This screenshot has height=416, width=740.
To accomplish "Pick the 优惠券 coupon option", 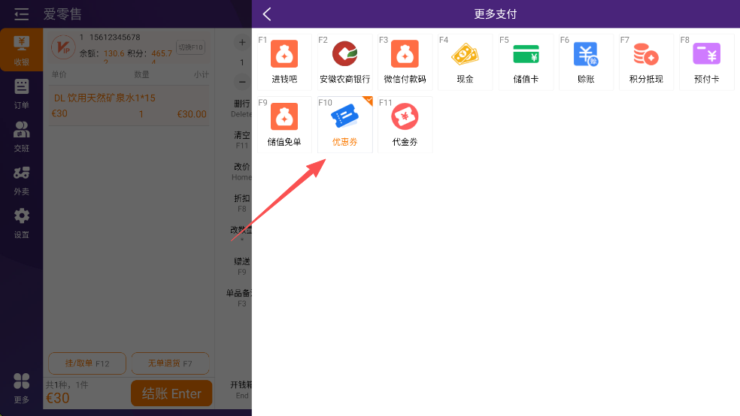I will click(344, 124).
